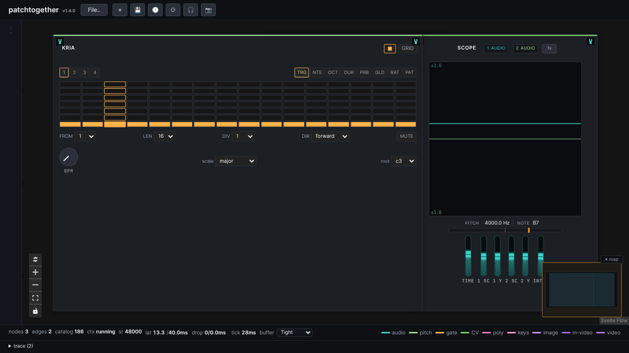Select track 3 tab in KRIA
The image size is (629, 353).
pos(85,73)
